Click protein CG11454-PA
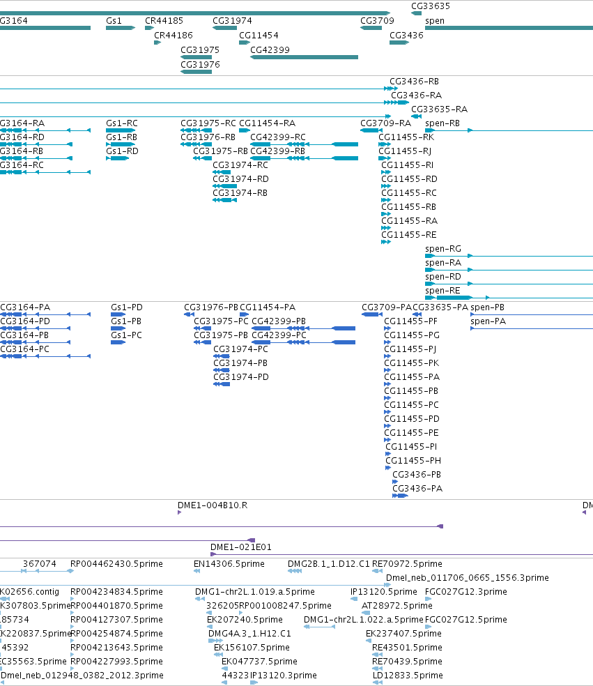Screen dimensions: 593x686 (268, 307)
